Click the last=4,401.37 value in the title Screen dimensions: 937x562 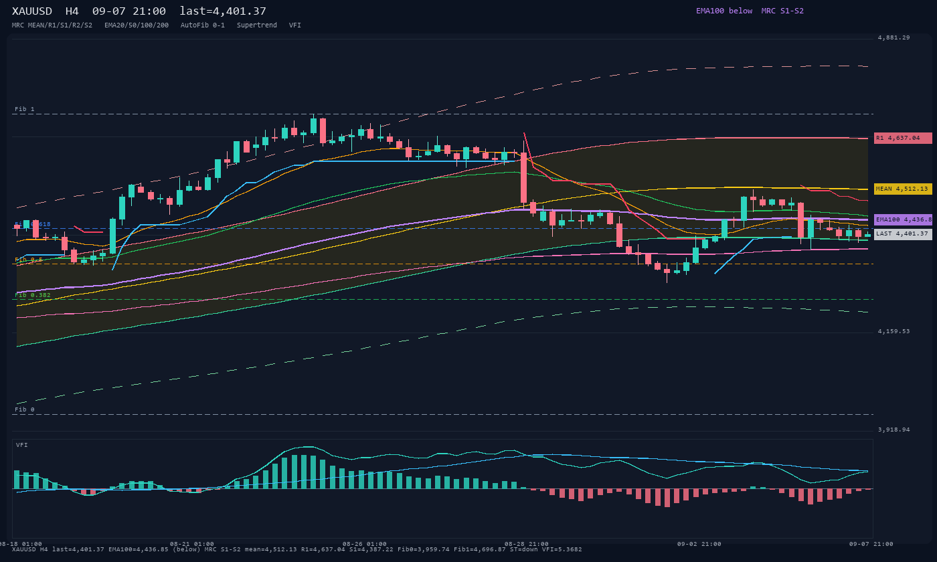(x=223, y=11)
